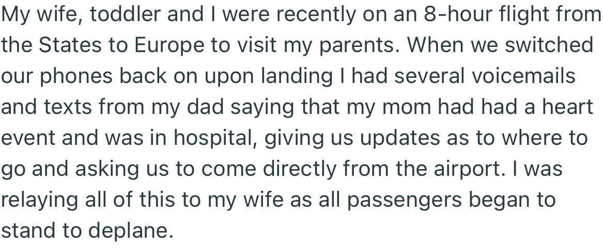This screenshot has width=603, height=248.
Task: Click the word "relaying"
Action: coord(39,201)
